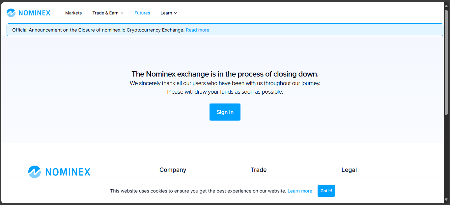Open the Learn dropdown menu

click(166, 13)
